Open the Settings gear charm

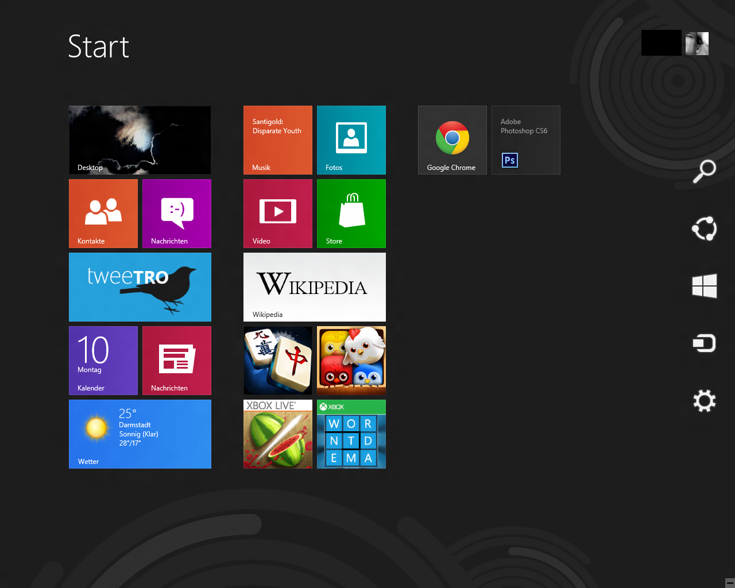pyautogui.click(x=704, y=401)
